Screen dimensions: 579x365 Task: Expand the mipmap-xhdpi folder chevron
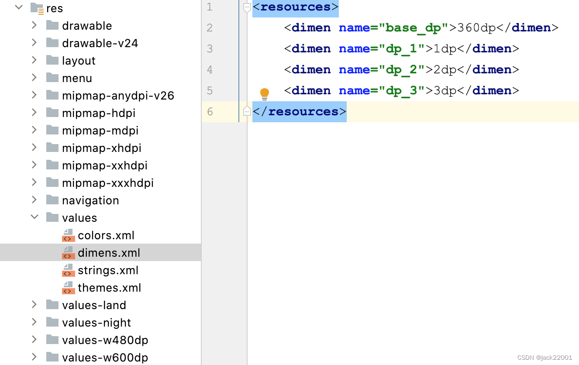34,148
